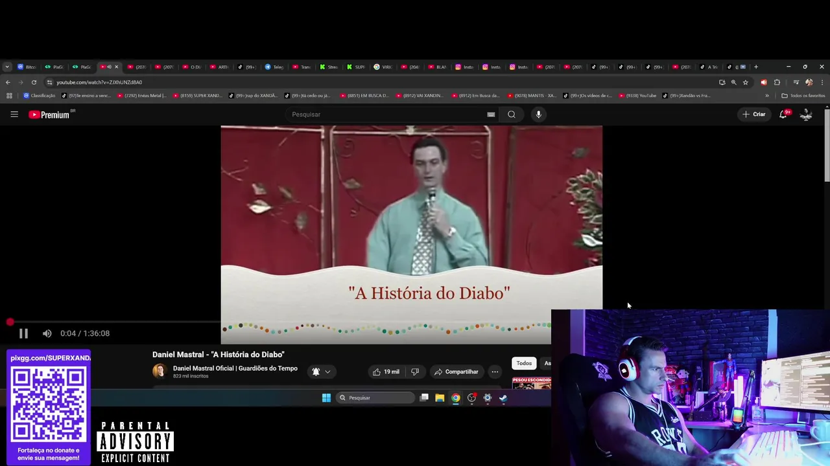
Task: Open the SUPER XAND bookmark
Action: coord(197,96)
